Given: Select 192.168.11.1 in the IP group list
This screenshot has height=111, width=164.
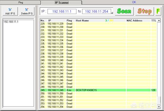Looking at the screenshot, I should 11,22.
